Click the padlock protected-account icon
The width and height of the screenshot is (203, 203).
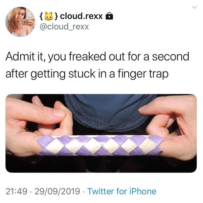[x=109, y=16]
